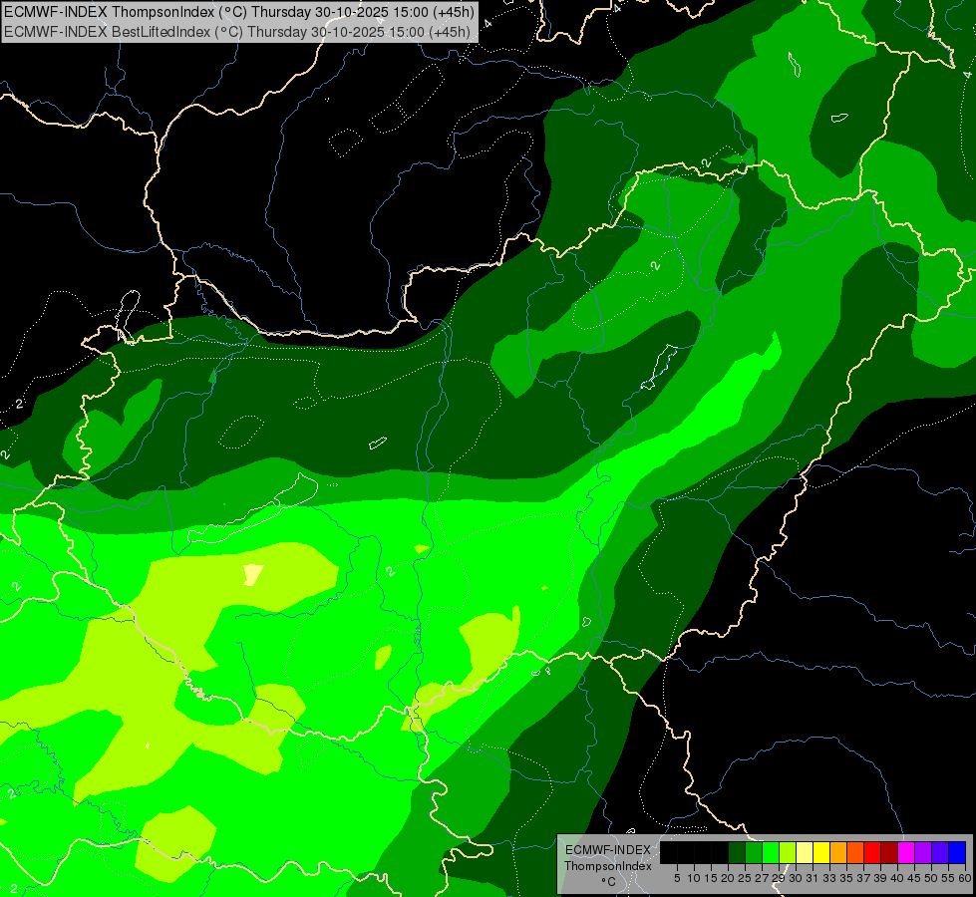Click legend tick value 10

coord(694,878)
